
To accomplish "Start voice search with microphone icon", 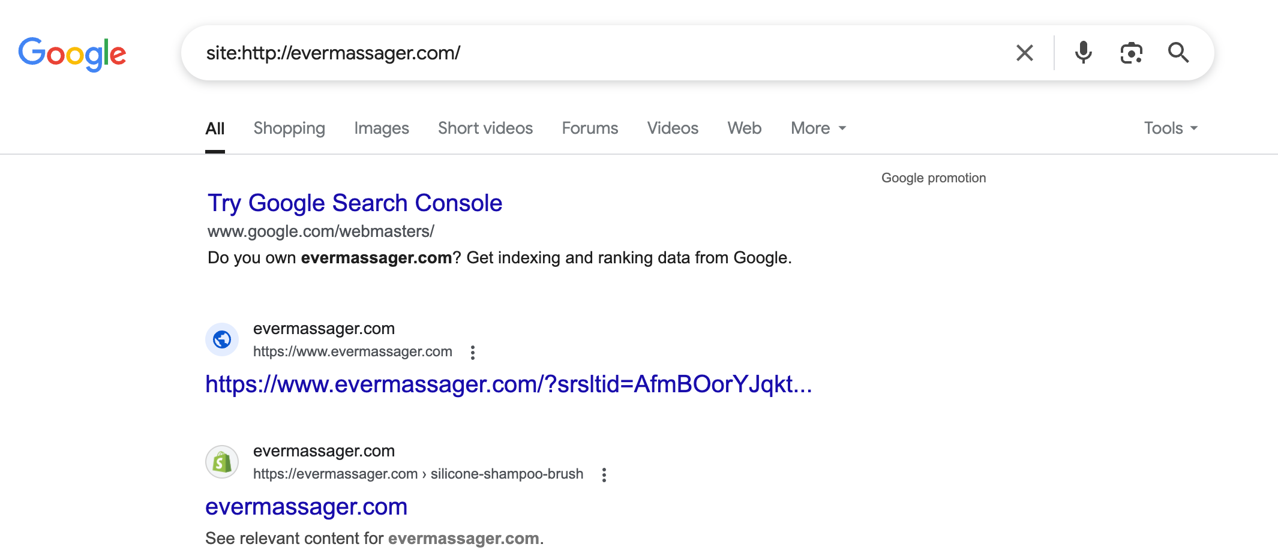I will point(1083,53).
